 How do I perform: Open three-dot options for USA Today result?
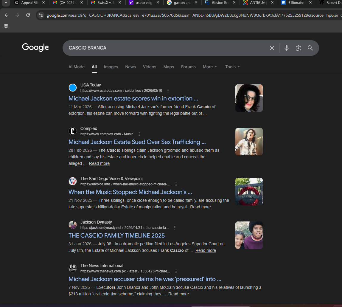(168, 91)
